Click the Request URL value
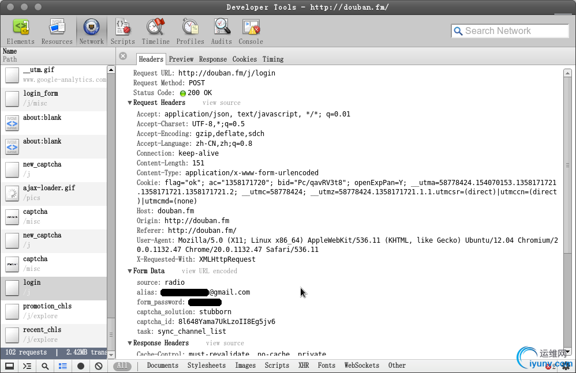The width and height of the screenshot is (576, 373). 227,73
